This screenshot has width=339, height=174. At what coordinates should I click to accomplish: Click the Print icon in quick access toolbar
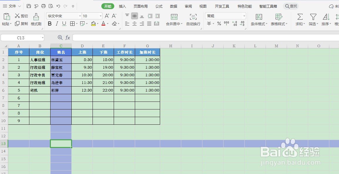pos(43,6)
